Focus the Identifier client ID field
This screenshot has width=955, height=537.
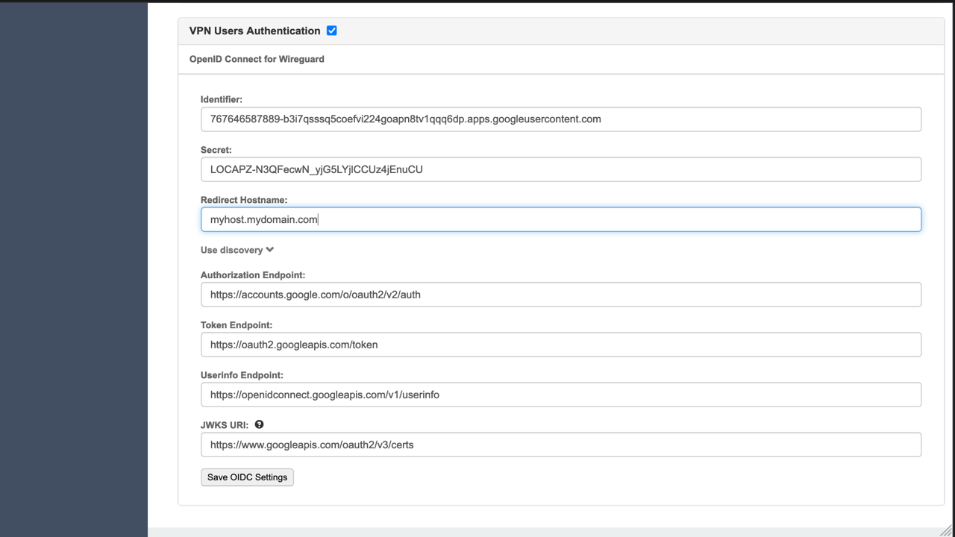coord(560,119)
